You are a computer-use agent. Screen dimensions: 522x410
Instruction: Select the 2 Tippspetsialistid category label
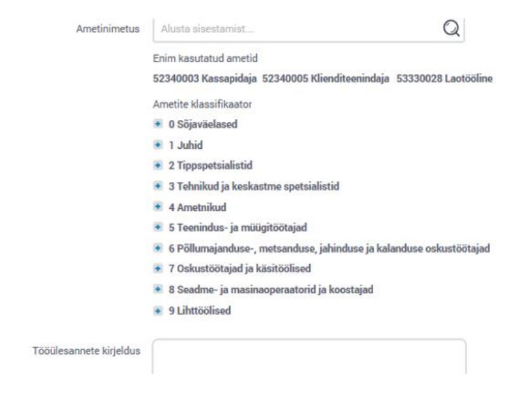[210, 166]
